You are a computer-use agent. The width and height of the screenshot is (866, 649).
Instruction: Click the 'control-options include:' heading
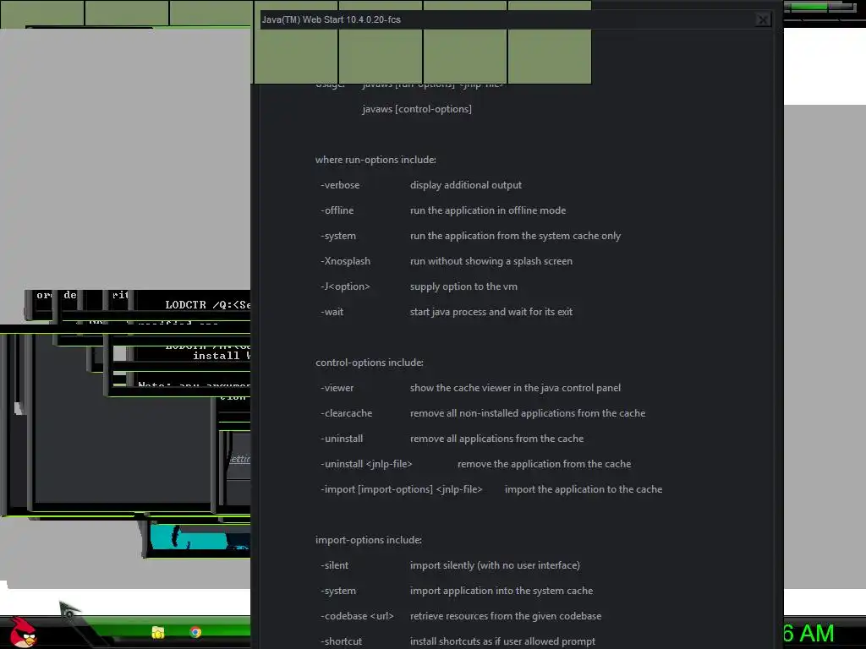pyautogui.click(x=370, y=363)
